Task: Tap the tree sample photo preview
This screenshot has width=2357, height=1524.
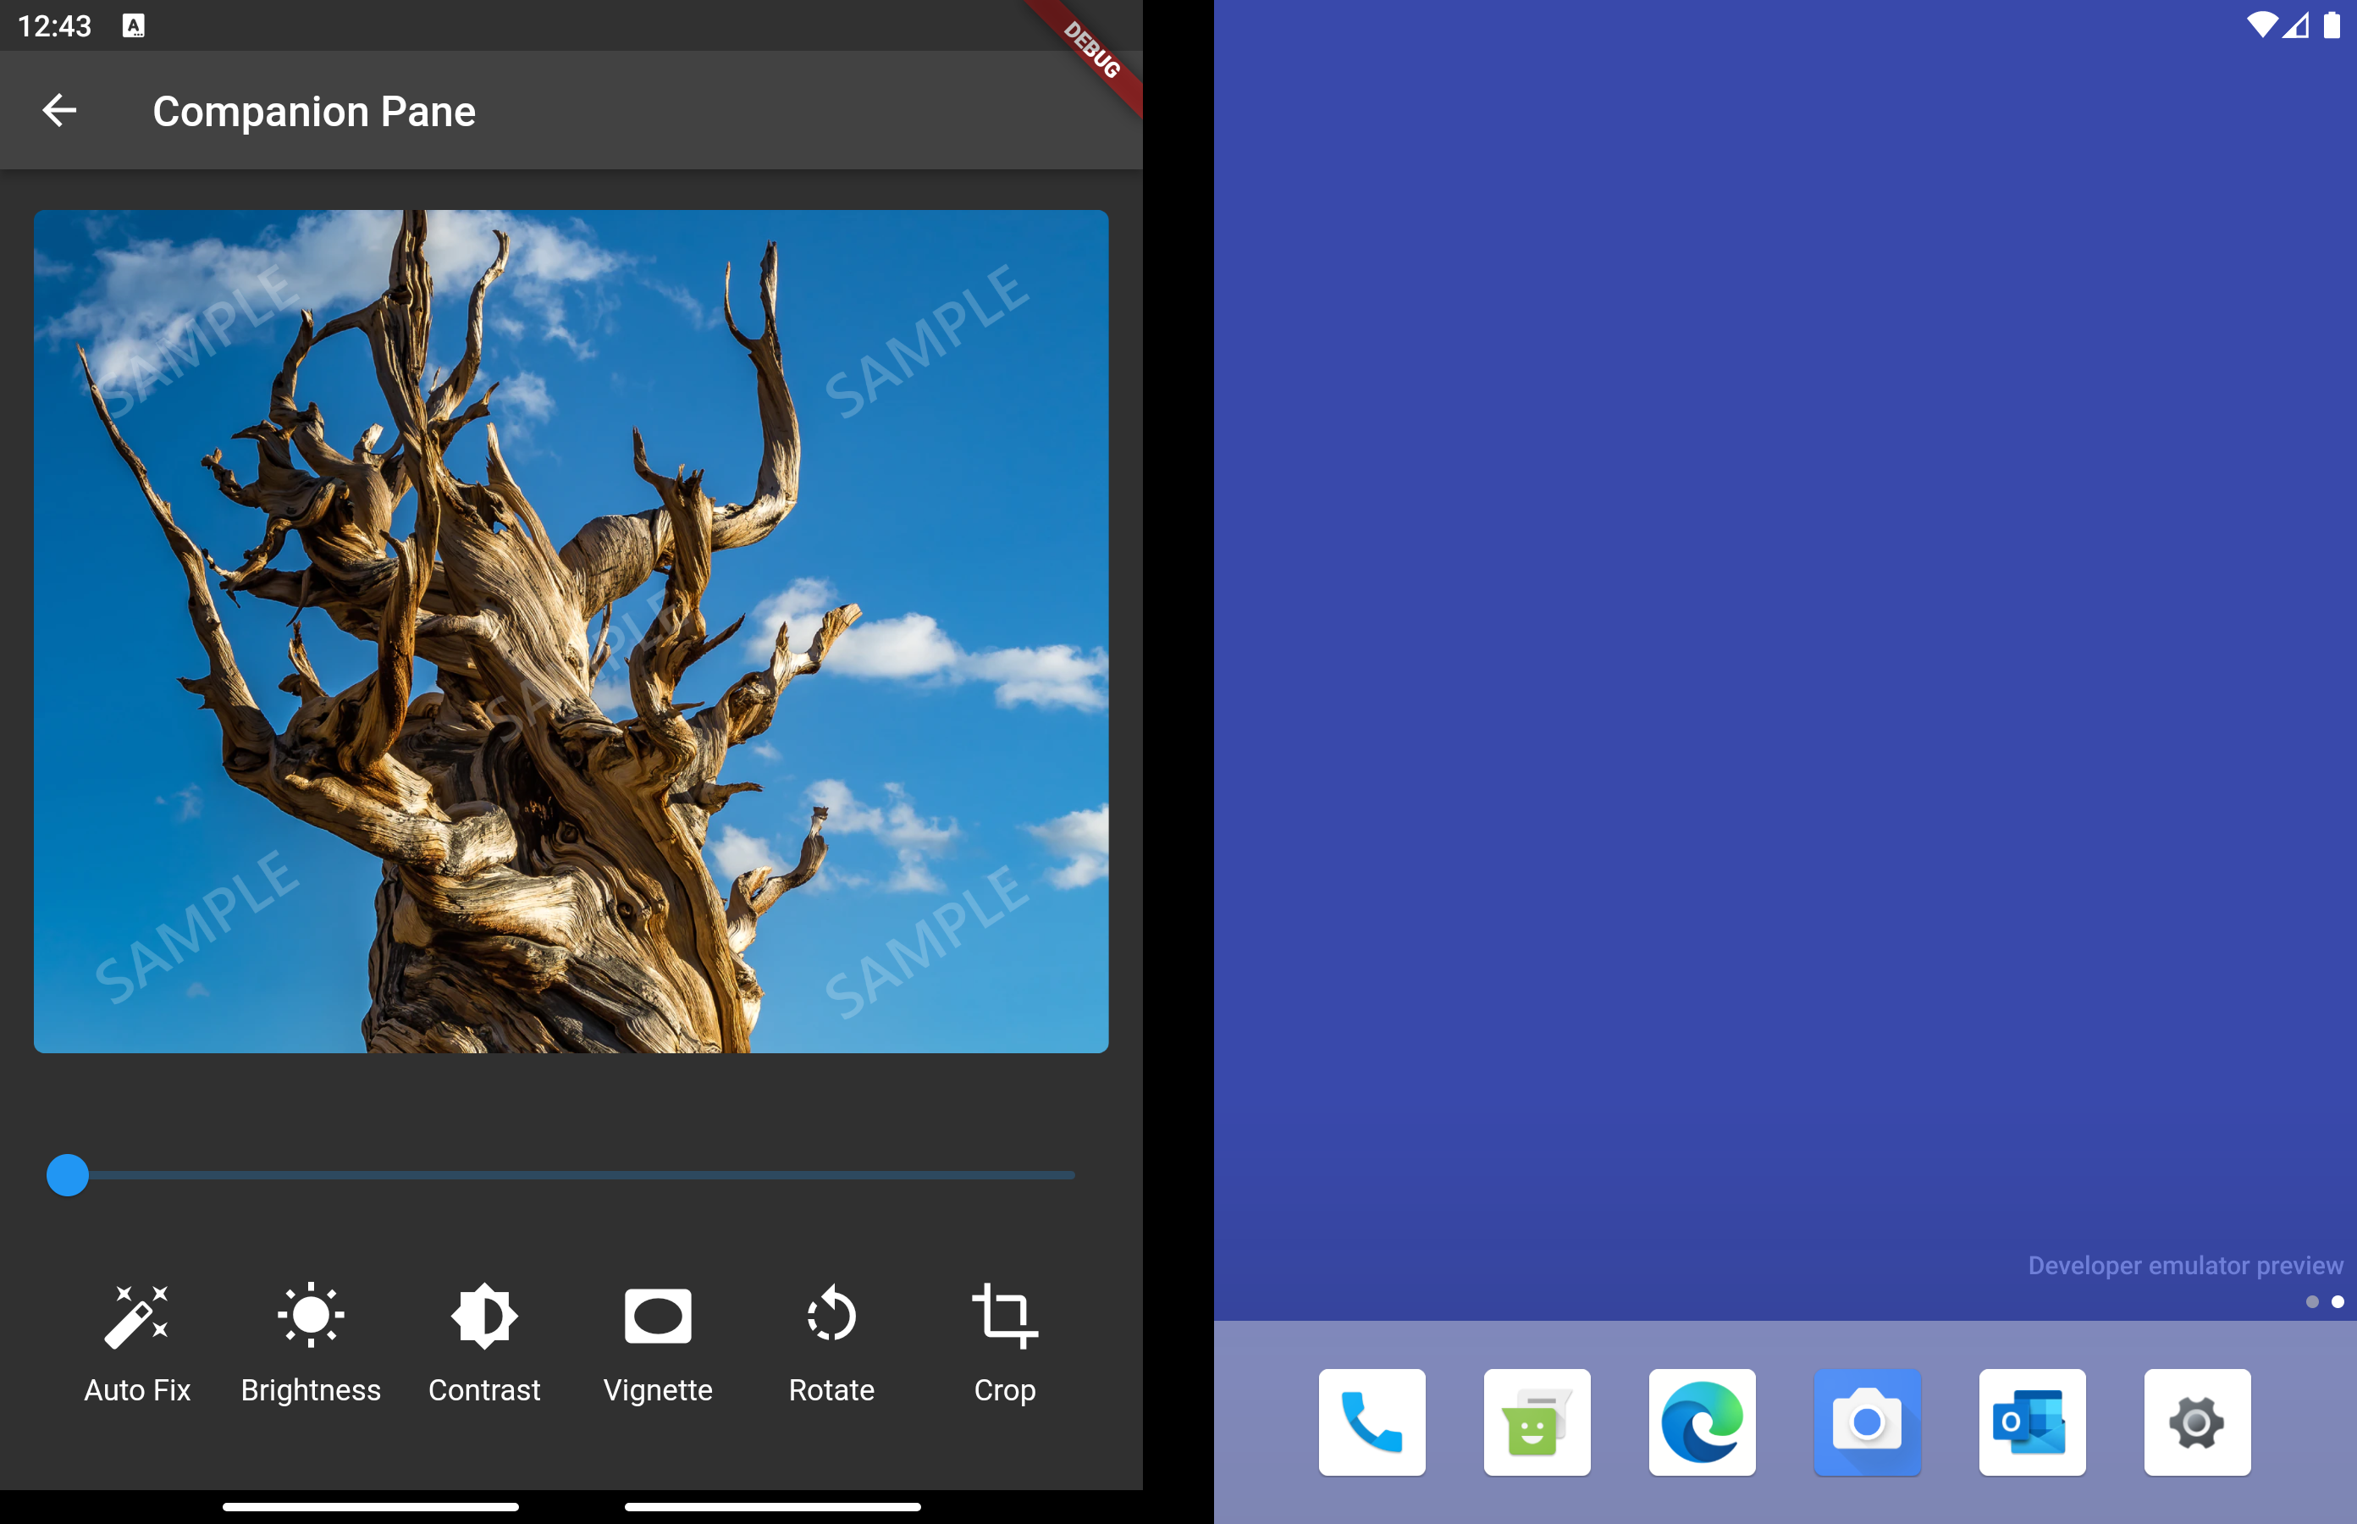Action: tap(571, 631)
